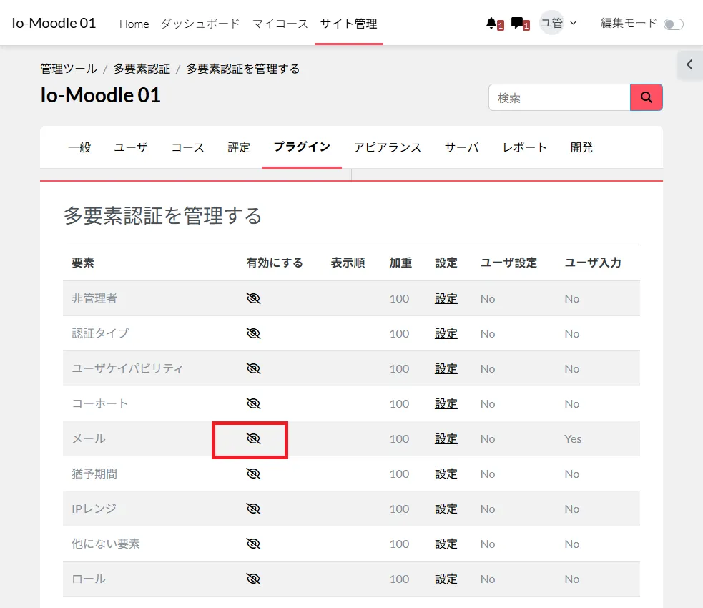Click the 管理ツール breadcrumb link
The image size is (703, 608).
click(69, 69)
